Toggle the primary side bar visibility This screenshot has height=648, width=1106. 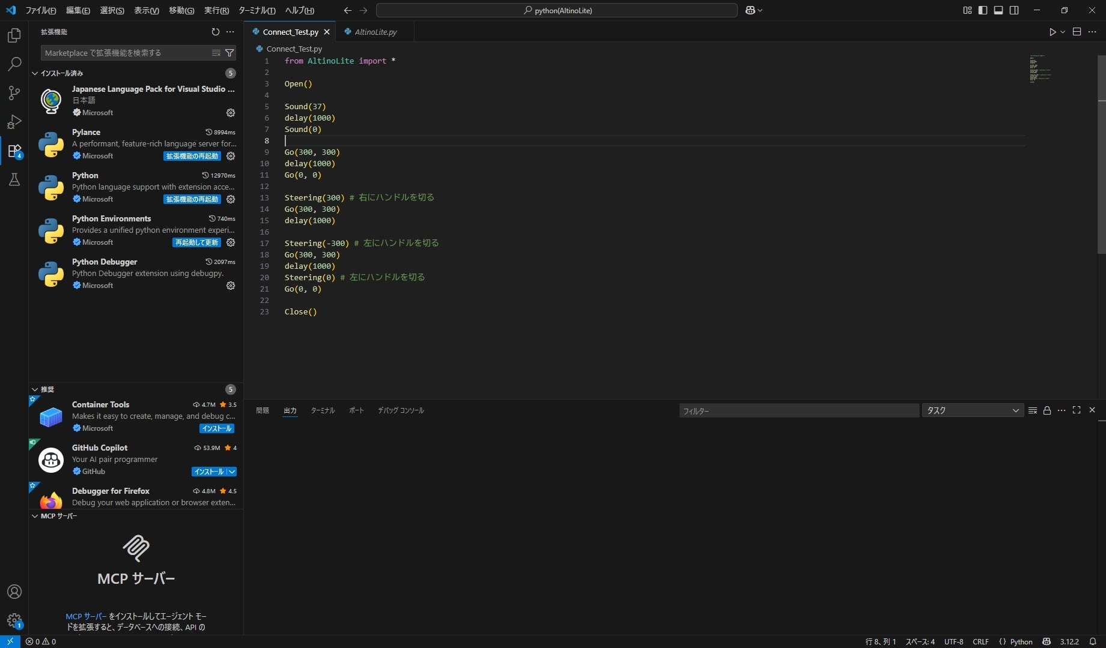pyautogui.click(x=983, y=10)
